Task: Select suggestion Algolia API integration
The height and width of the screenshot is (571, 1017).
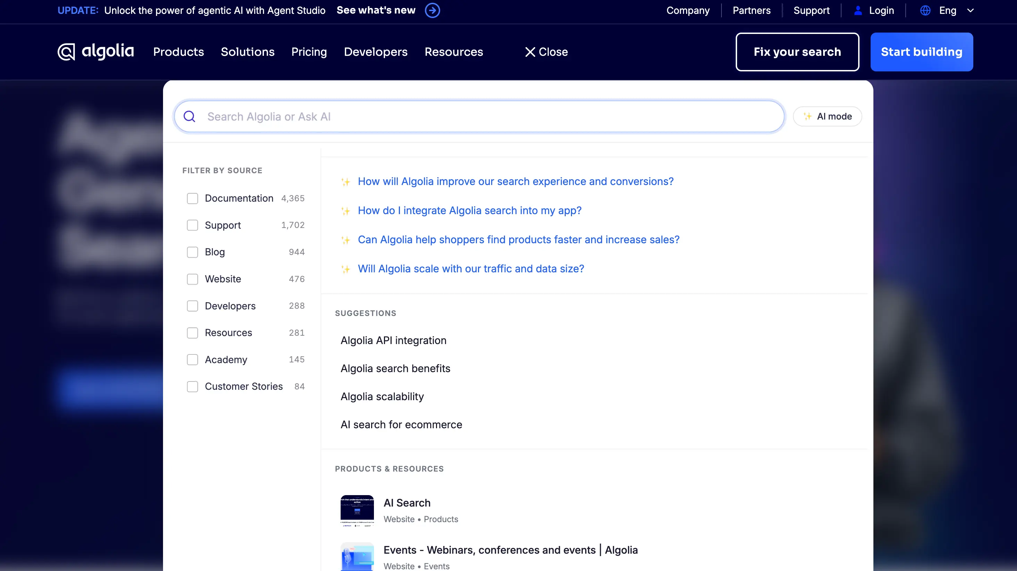Action: coord(394,340)
